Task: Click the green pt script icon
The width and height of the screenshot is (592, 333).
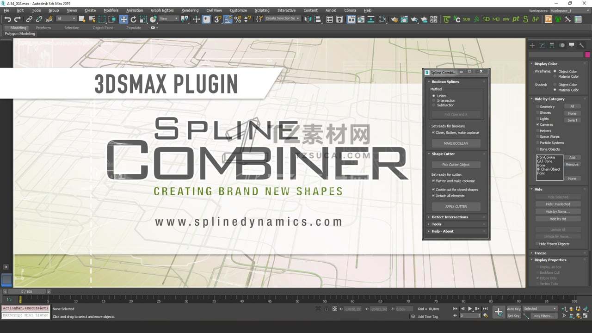Action: pyautogui.click(x=516, y=19)
